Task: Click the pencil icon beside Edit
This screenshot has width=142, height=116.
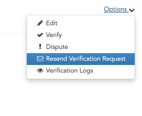Action: coord(40,23)
